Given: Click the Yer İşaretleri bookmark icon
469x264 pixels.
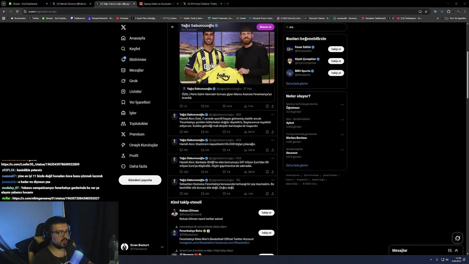Looking at the screenshot, I should tap(123, 102).
